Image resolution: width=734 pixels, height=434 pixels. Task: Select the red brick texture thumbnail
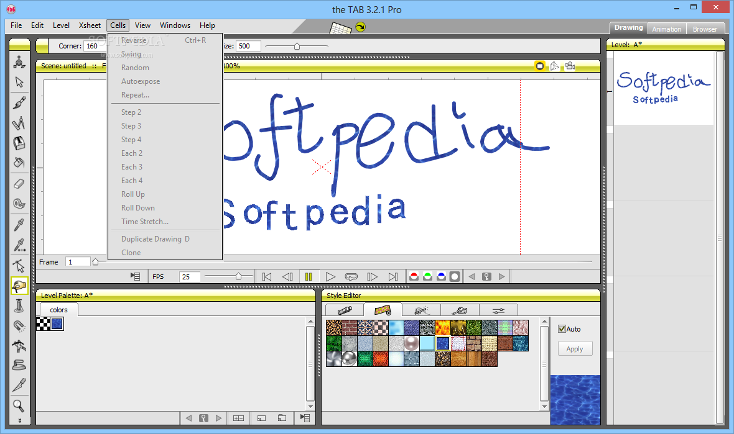point(349,327)
